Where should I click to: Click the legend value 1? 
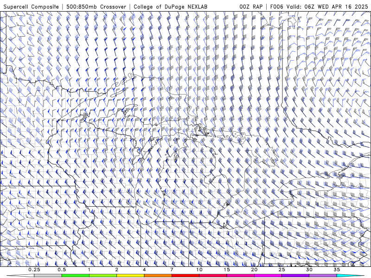pyautogui.click(x=89, y=270)
